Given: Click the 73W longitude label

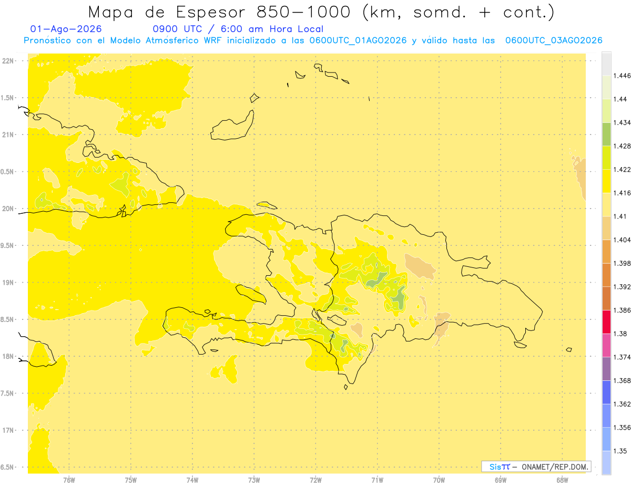Looking at the screenshot, I should click(254, 480).
